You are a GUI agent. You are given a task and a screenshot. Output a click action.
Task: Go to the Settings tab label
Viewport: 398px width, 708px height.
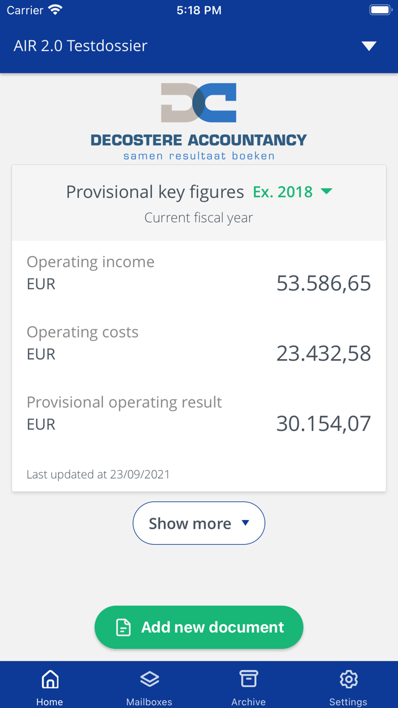[x=349, y=702]
